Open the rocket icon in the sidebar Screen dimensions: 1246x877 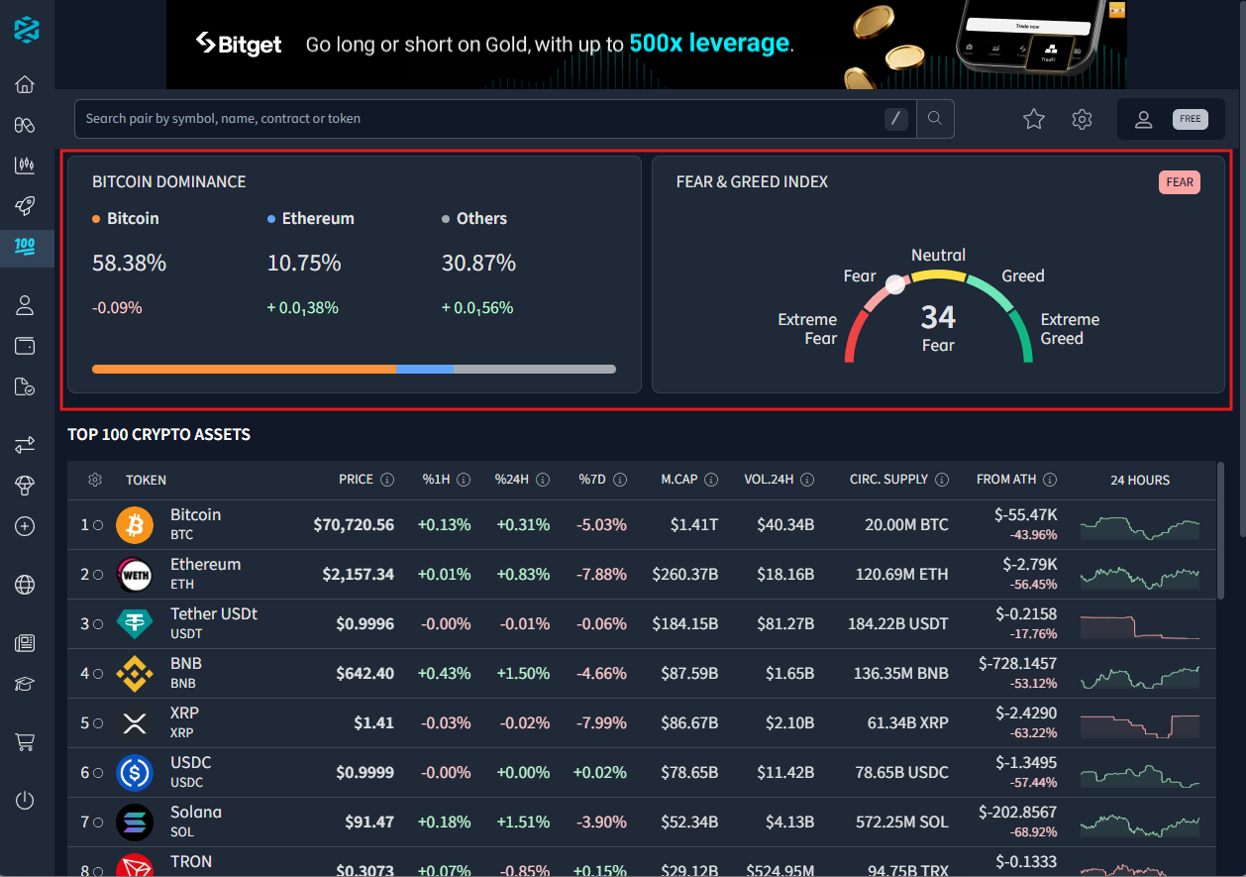click(26, 206)
